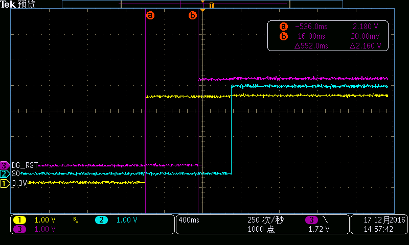Image resolution: width=409 pixels, height=245 pixels.
Task: Click the 2.180 V cursor a reading
Action: 365,27
